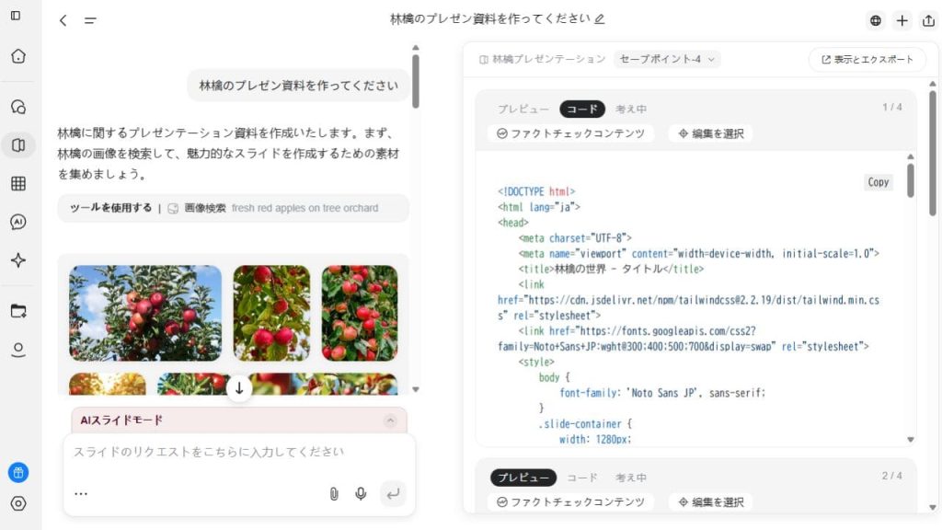Open the sparkle star icon in sidebar
The width and height of the screenshot is (942, 530).
18,260
